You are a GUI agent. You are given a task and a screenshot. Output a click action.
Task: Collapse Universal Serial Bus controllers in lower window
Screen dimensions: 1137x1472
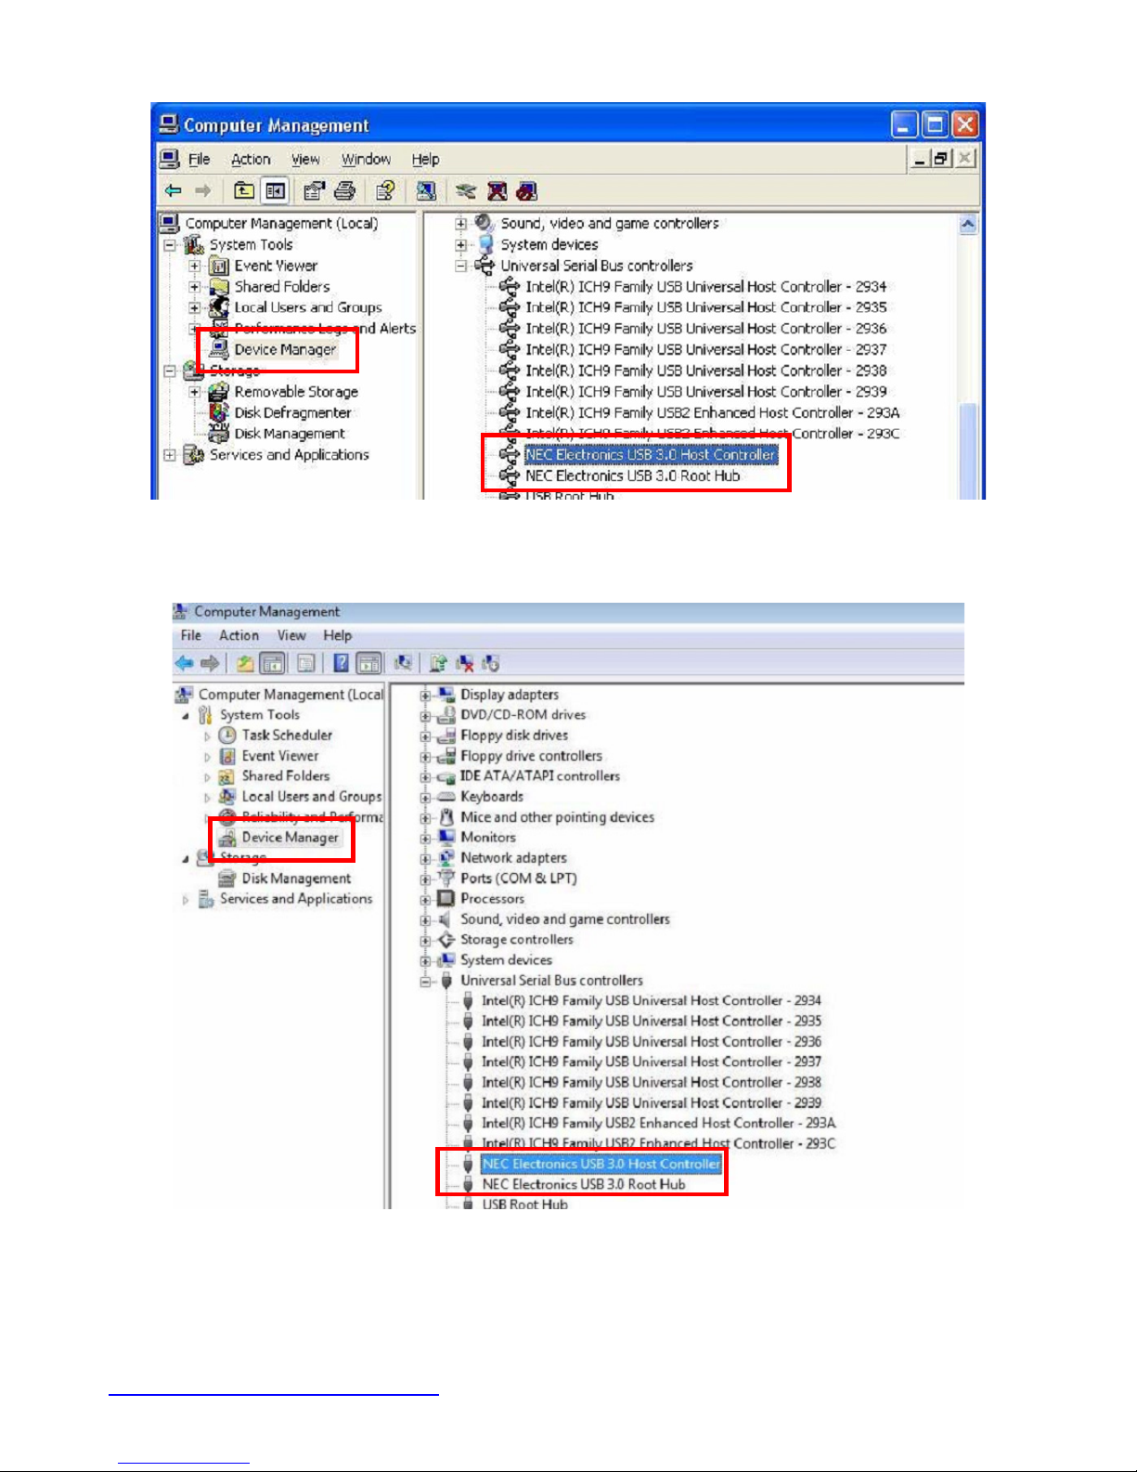(425, 981)
